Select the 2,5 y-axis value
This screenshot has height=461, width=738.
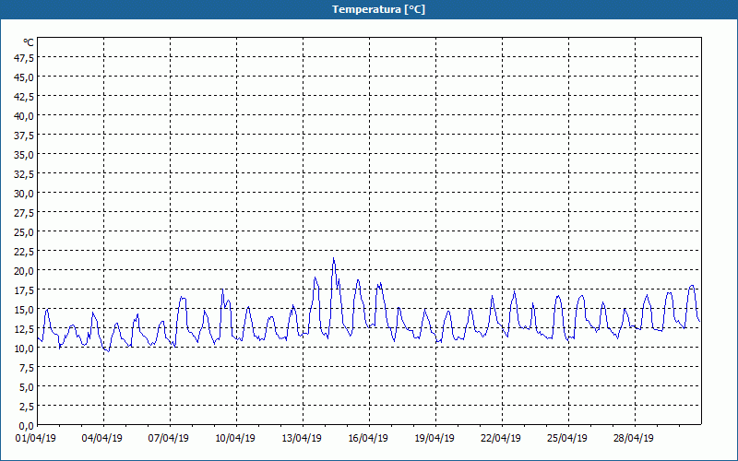(27, 407)
